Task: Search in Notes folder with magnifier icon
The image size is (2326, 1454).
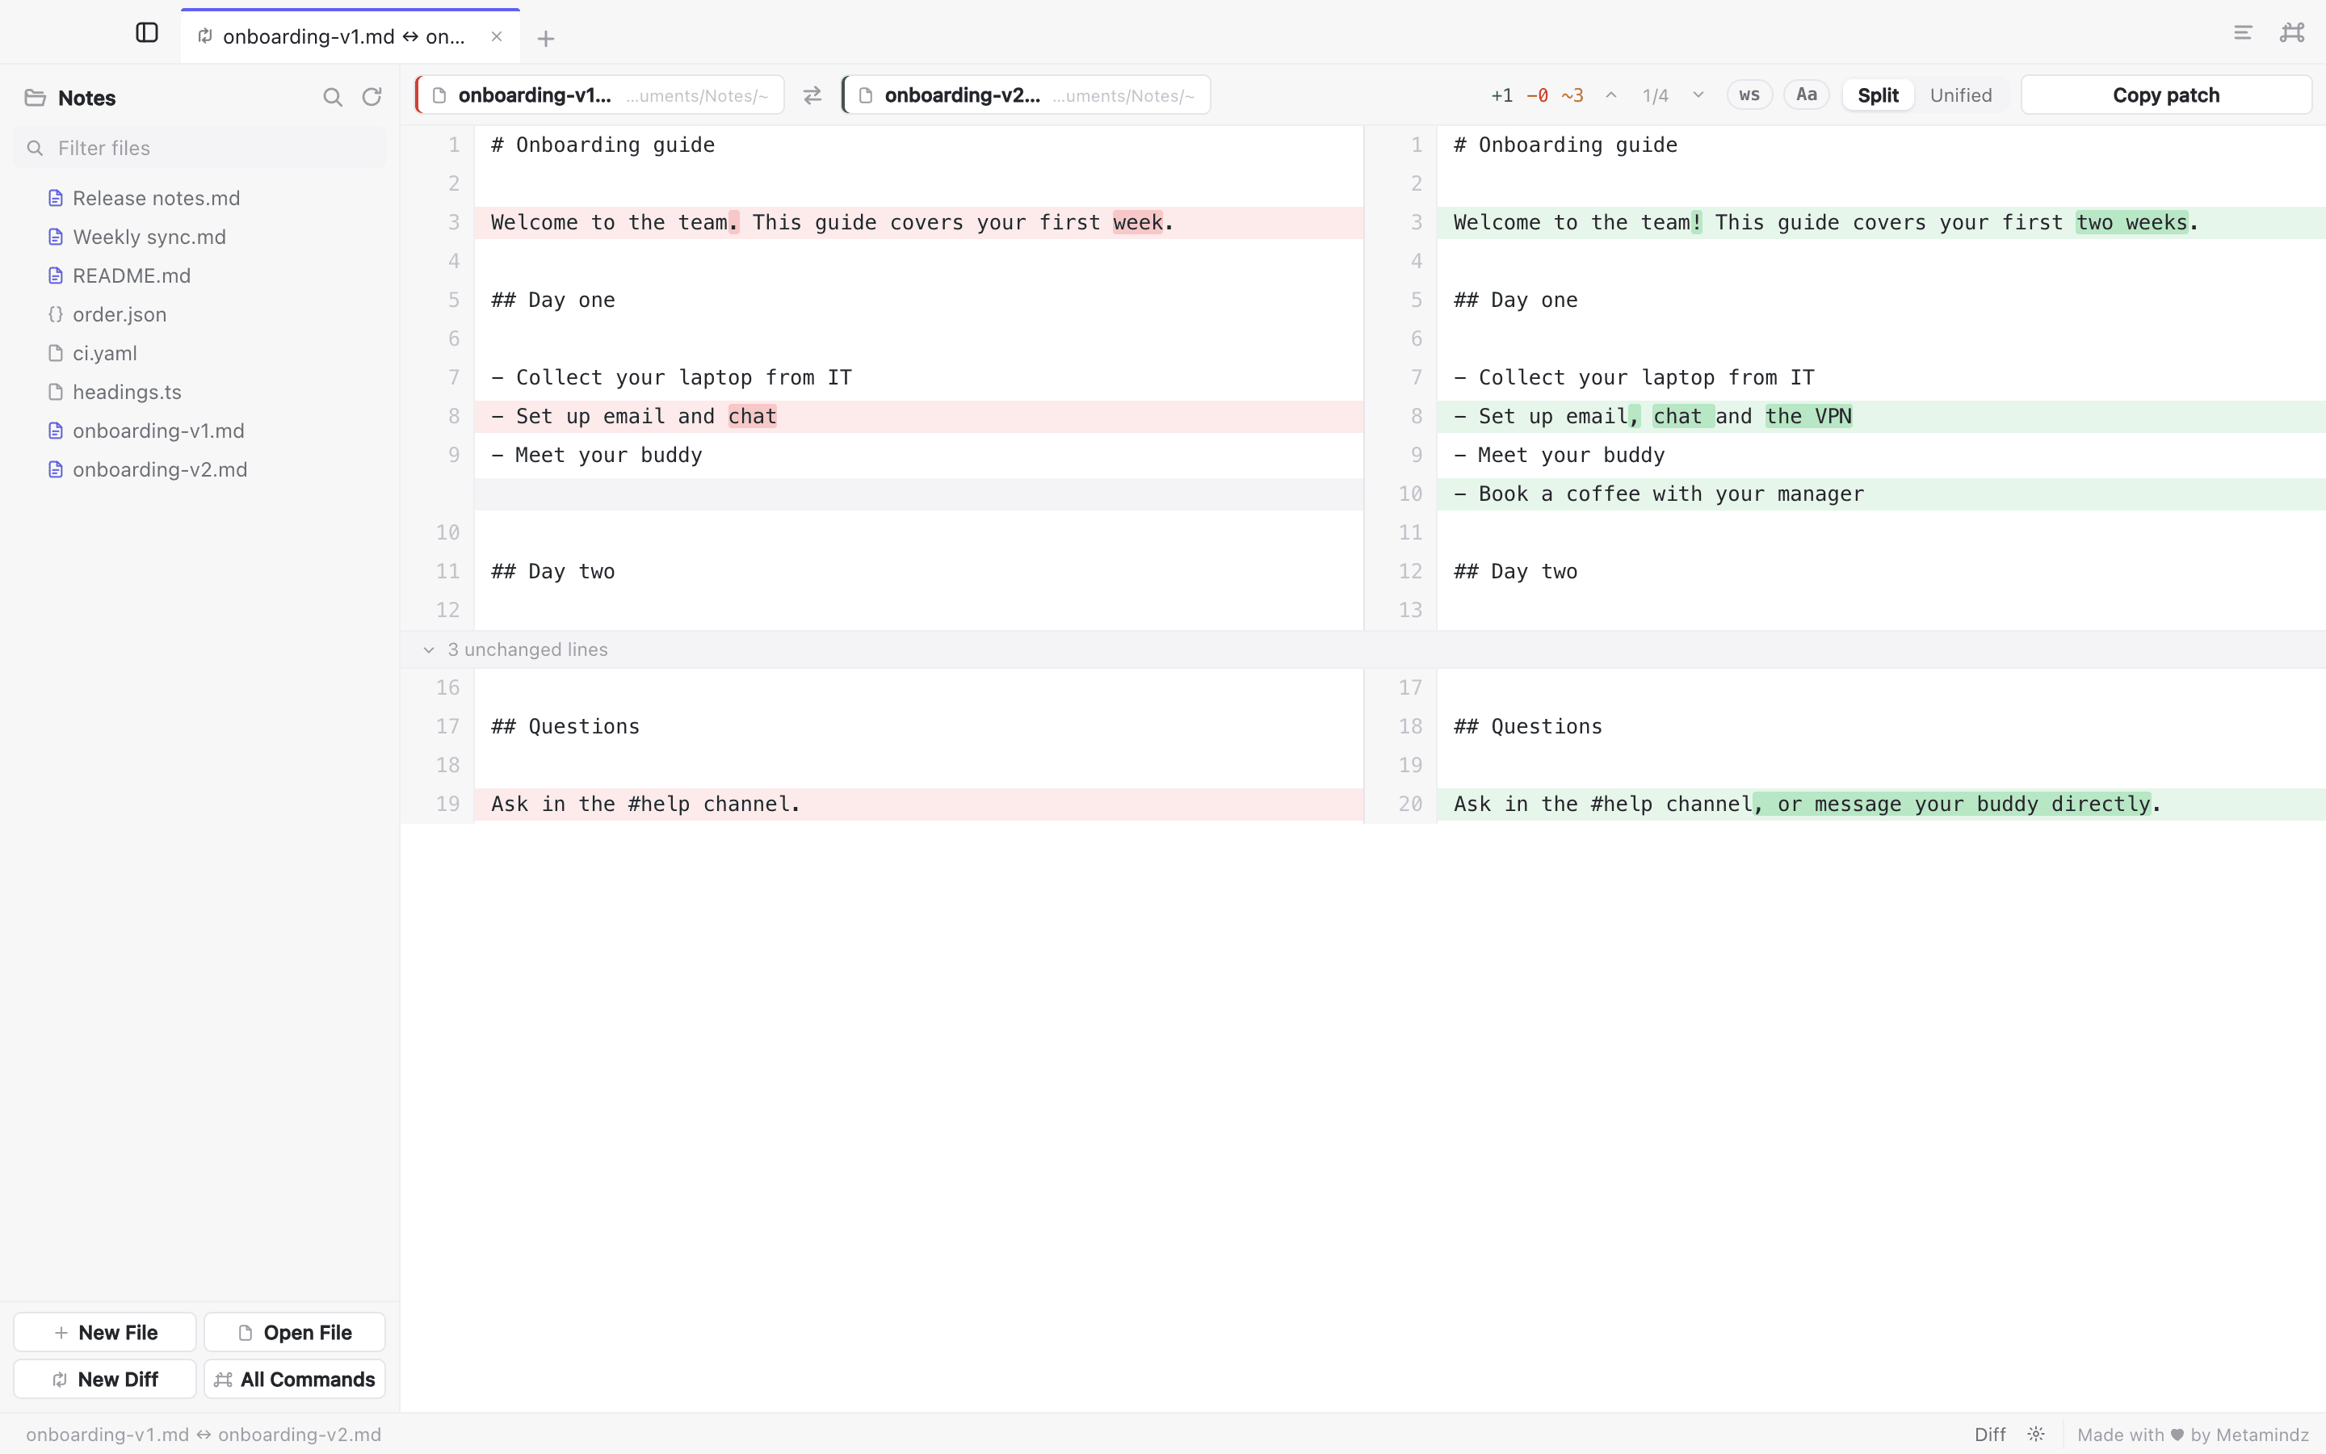Action: [333, 97]
